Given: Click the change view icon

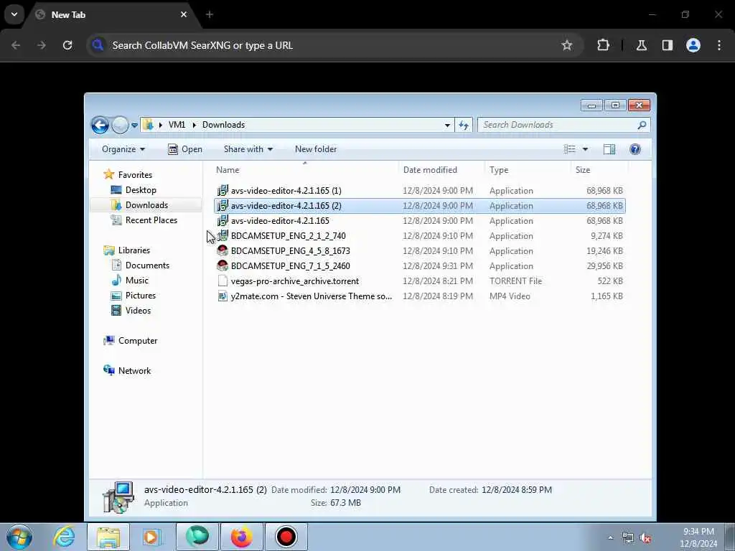Looking at the screenshot, I should [x=569, y=149].
